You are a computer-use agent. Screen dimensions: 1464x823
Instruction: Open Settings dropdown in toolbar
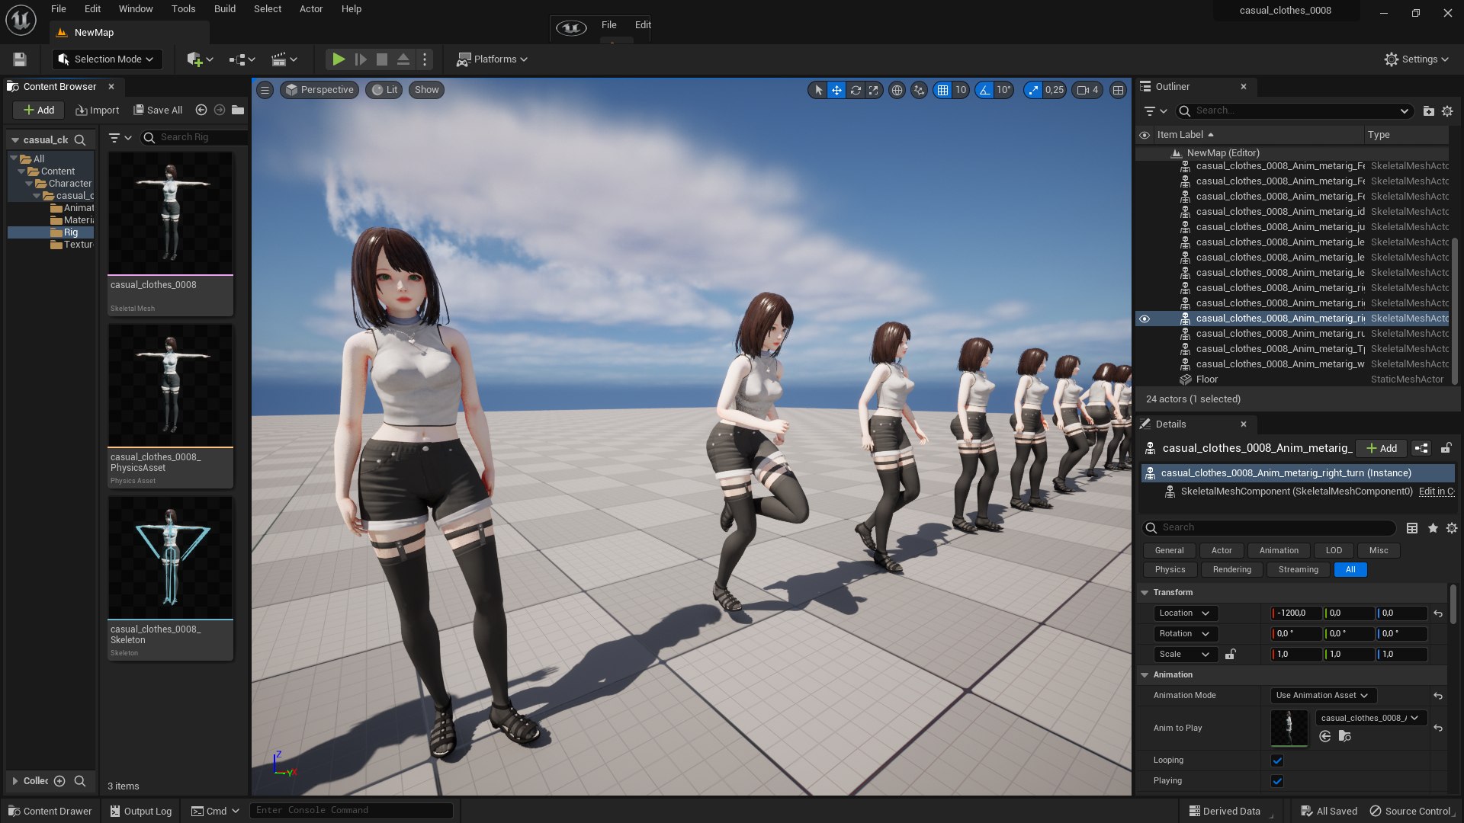pos(1417,59)
